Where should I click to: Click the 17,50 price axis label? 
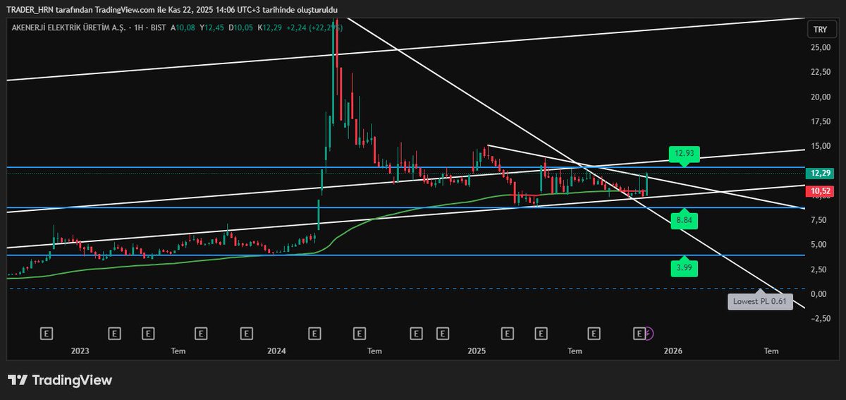pyautogui.click(x=820, y=121)
